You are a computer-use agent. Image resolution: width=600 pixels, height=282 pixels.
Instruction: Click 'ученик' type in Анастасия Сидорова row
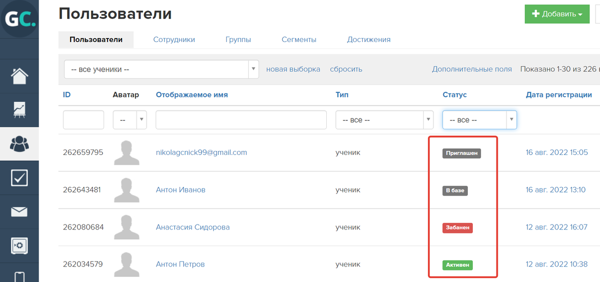[348, 227]
